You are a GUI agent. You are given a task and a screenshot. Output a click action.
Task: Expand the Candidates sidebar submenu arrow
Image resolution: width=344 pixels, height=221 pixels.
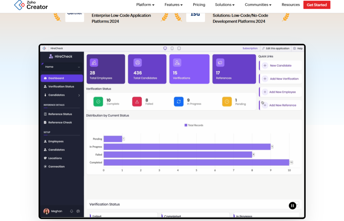[x=79, y=95]
